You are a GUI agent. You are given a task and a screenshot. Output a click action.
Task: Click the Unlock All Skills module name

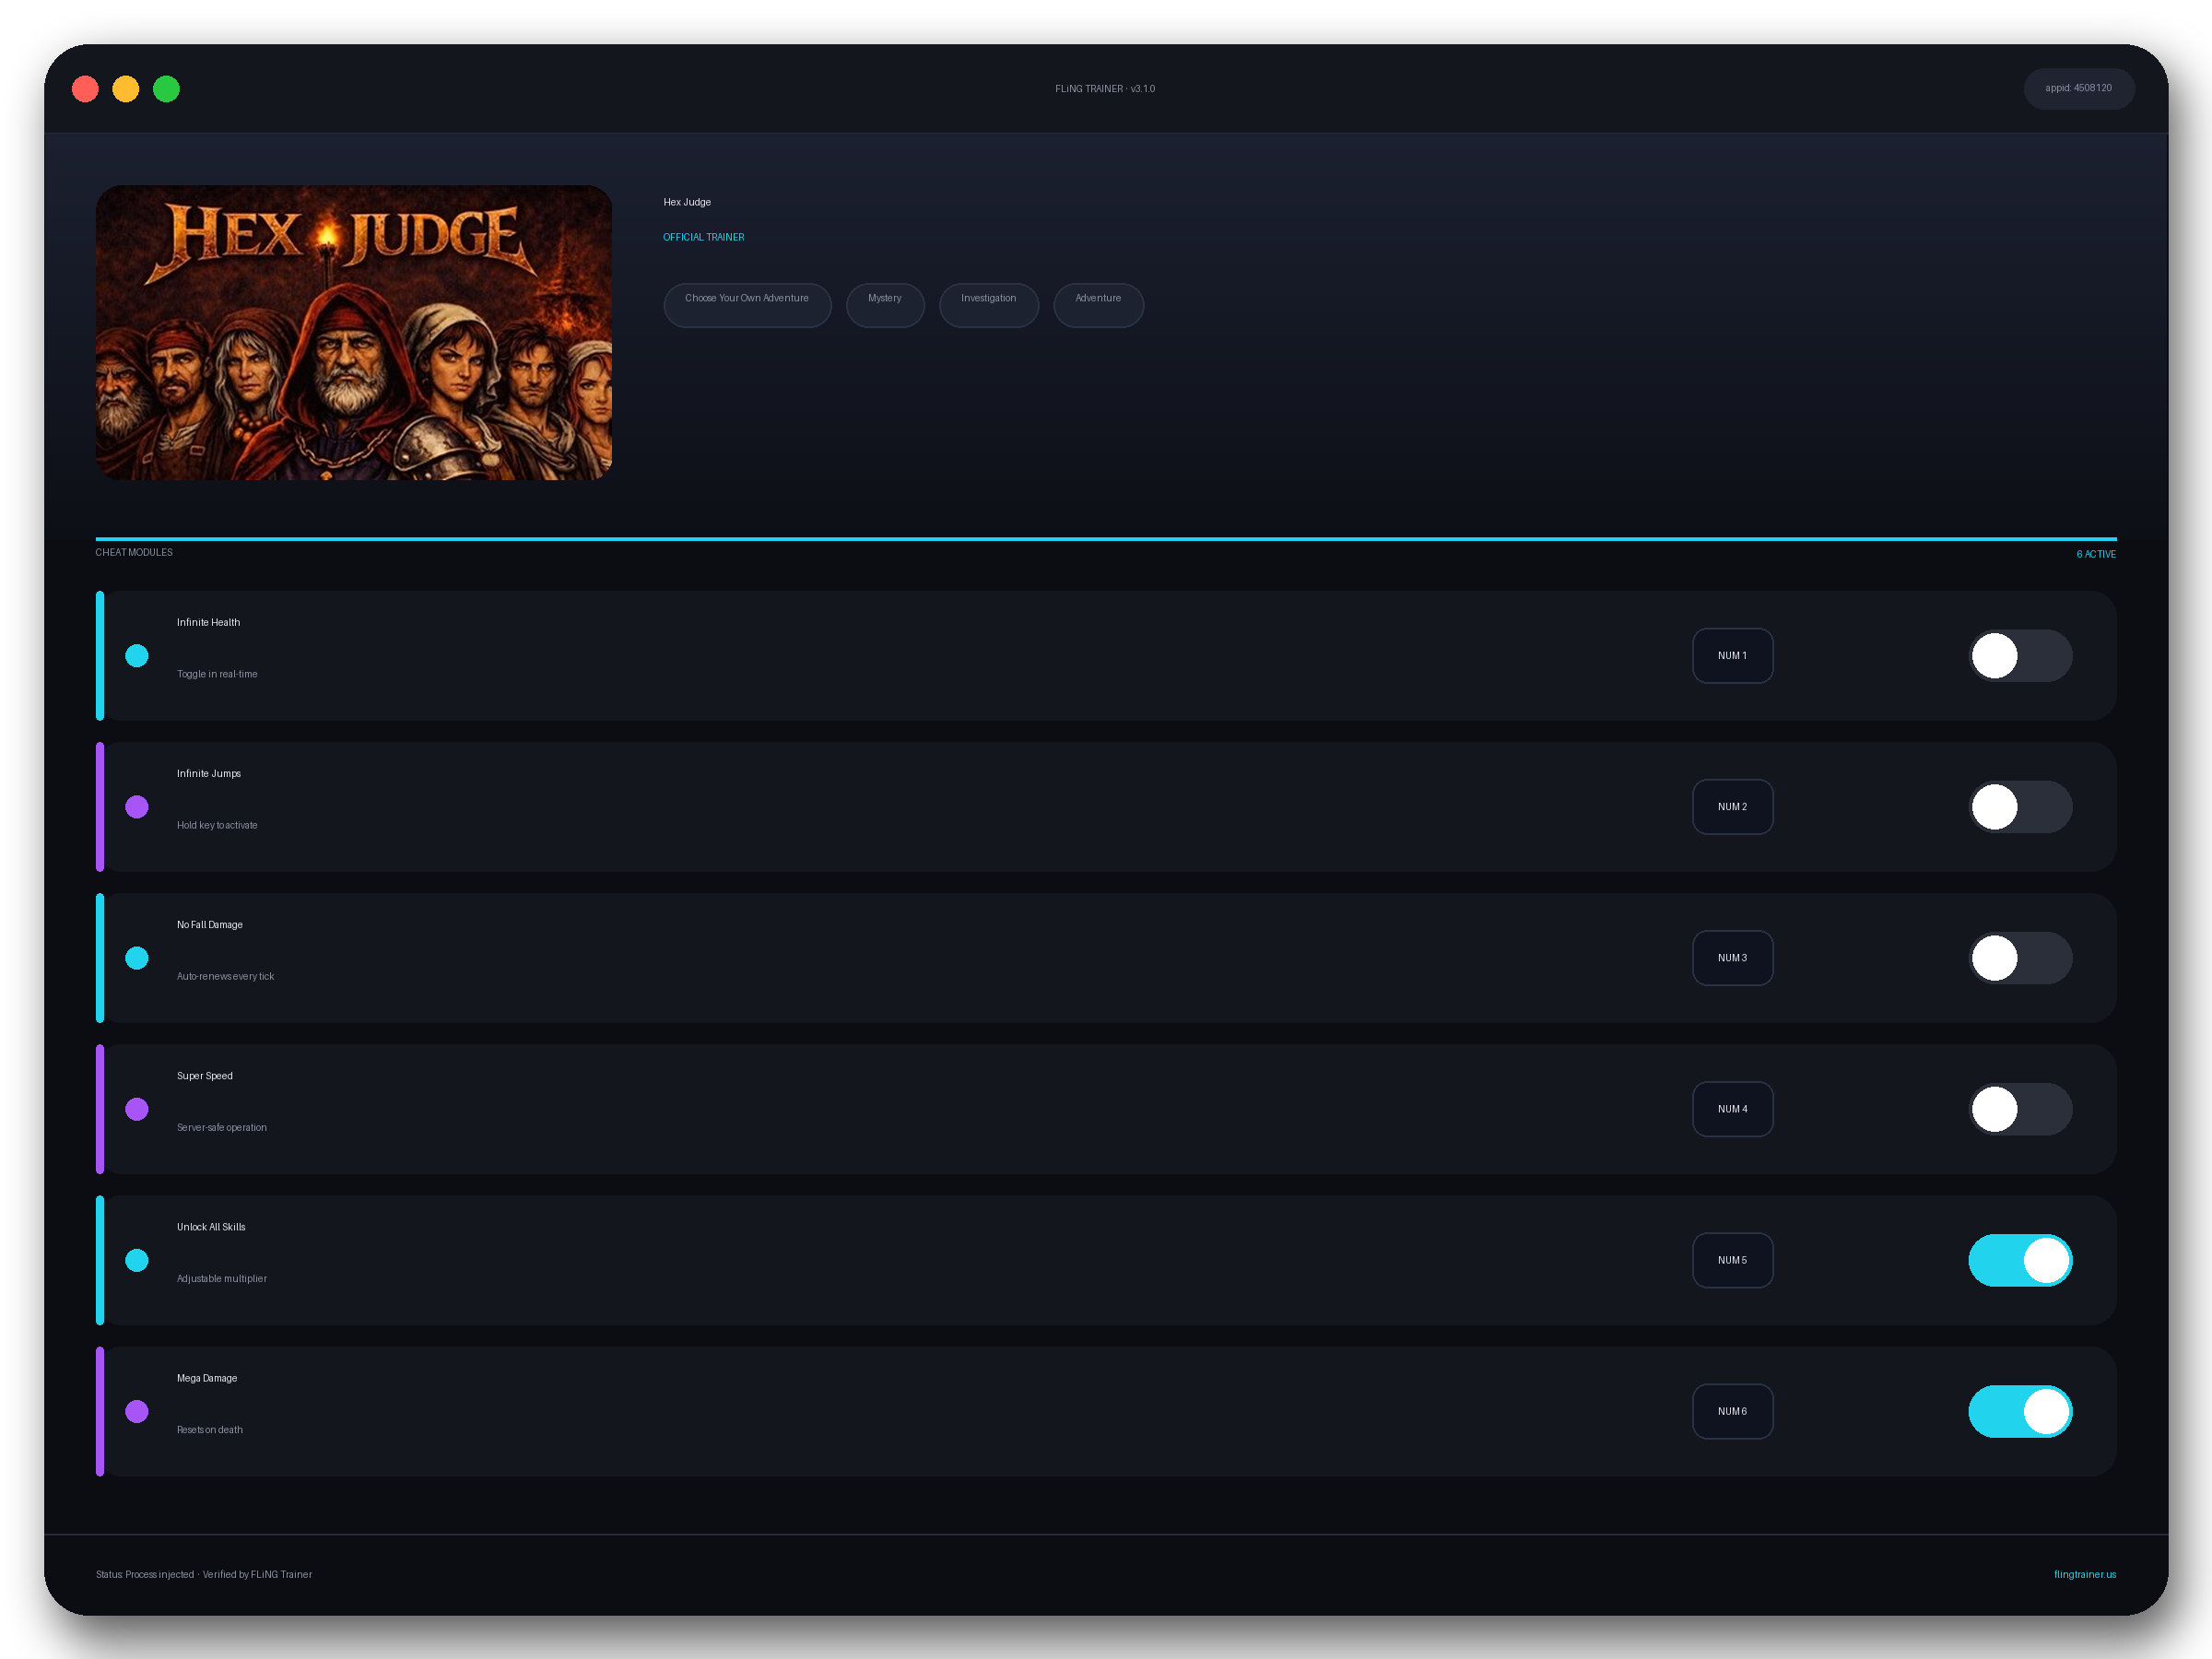(211, 1227)
